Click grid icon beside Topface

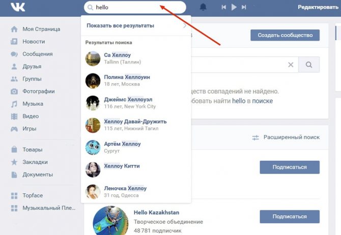click(14, 195)
